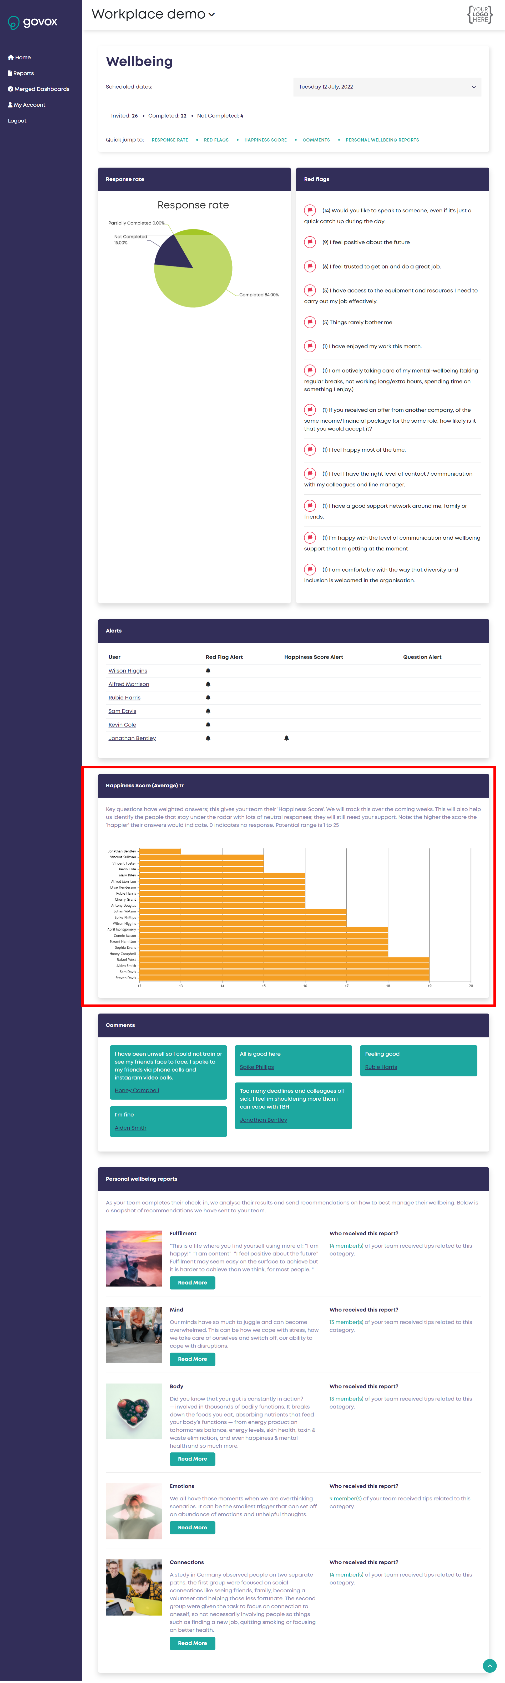Viewport: 505px width, 1683px height.
Task: Open the Fulfilment report thumbnail
Action: pyautogui.click(x=134, y=1258)
